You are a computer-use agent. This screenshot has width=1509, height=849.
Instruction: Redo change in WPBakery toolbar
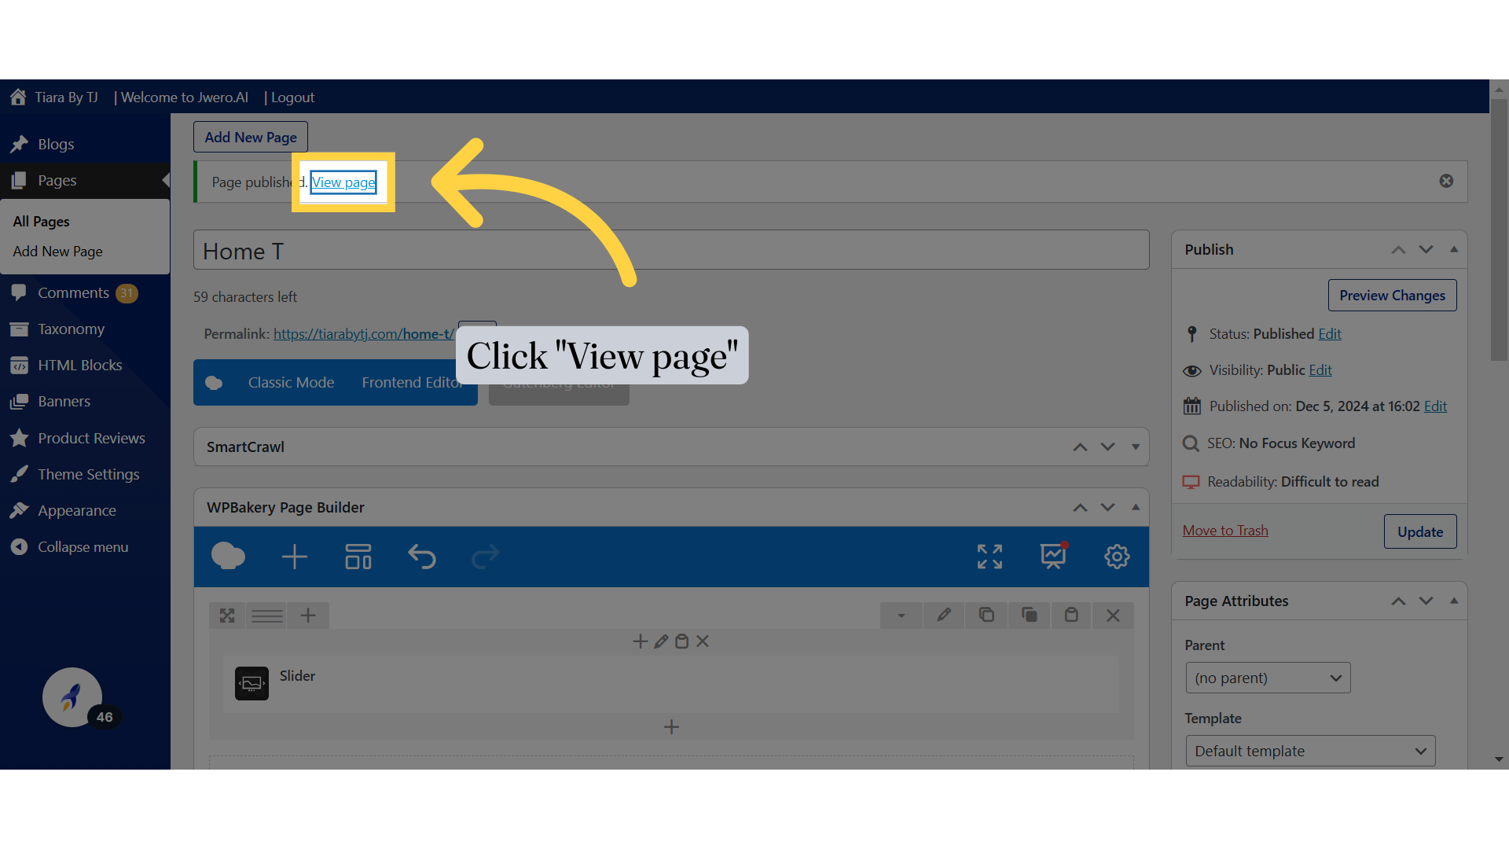485,557
